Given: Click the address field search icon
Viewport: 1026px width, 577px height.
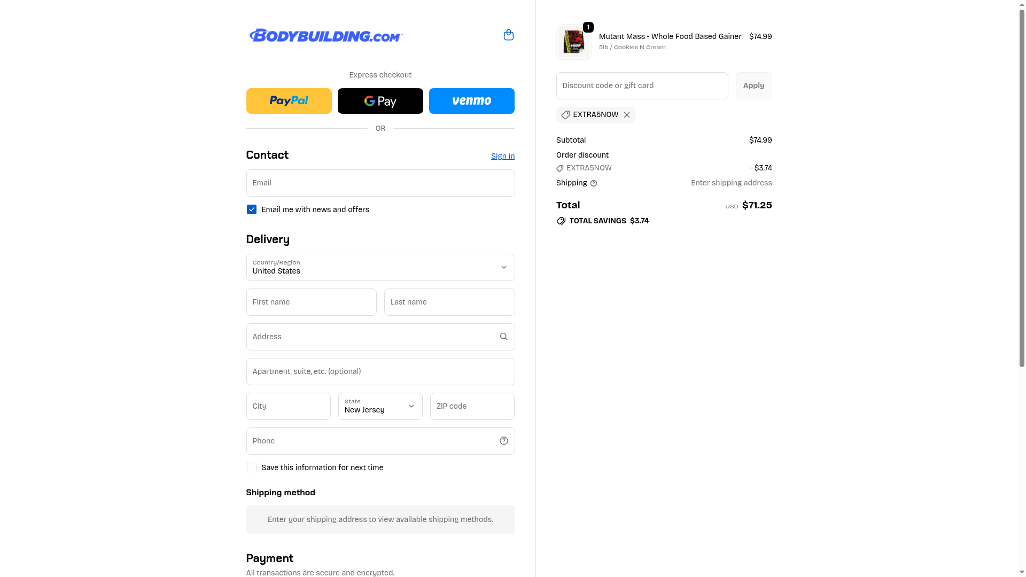Looking at the screenshot, I should 503,337.
